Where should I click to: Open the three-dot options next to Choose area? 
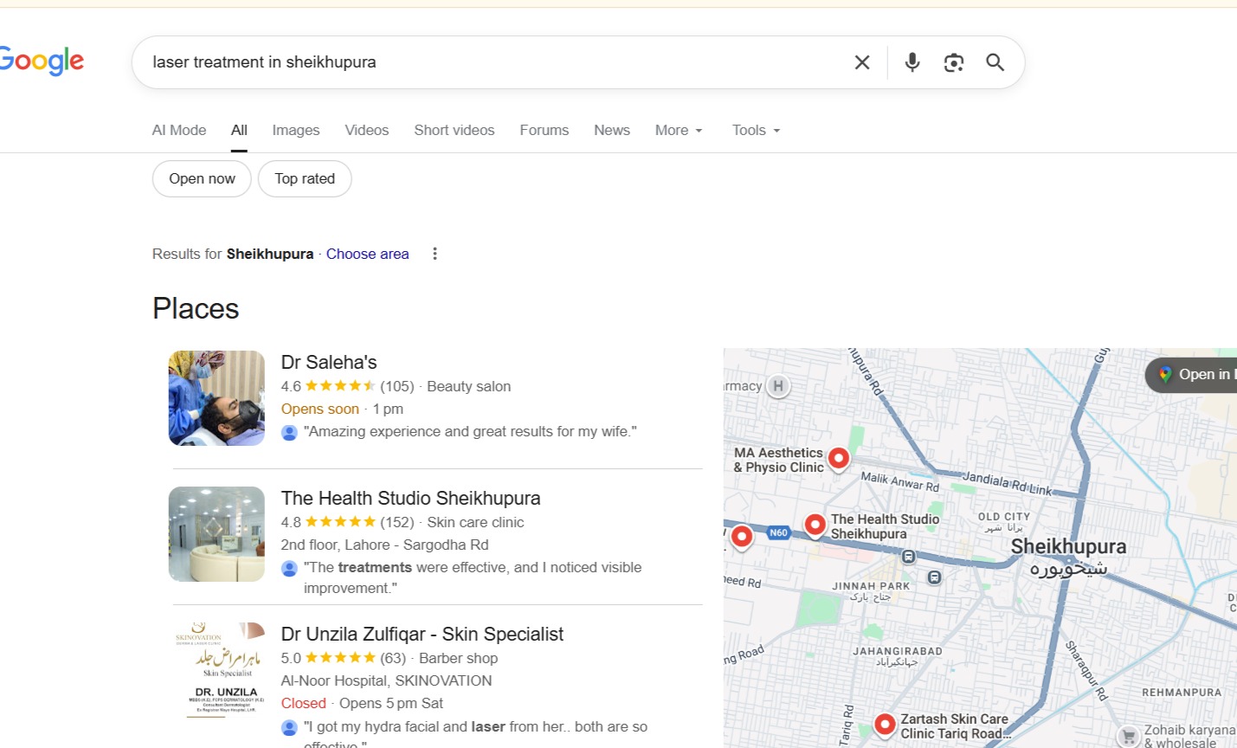coord(435,254)
